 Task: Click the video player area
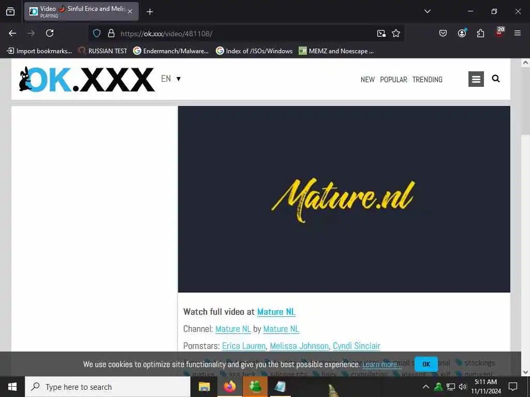click(344, 199)
